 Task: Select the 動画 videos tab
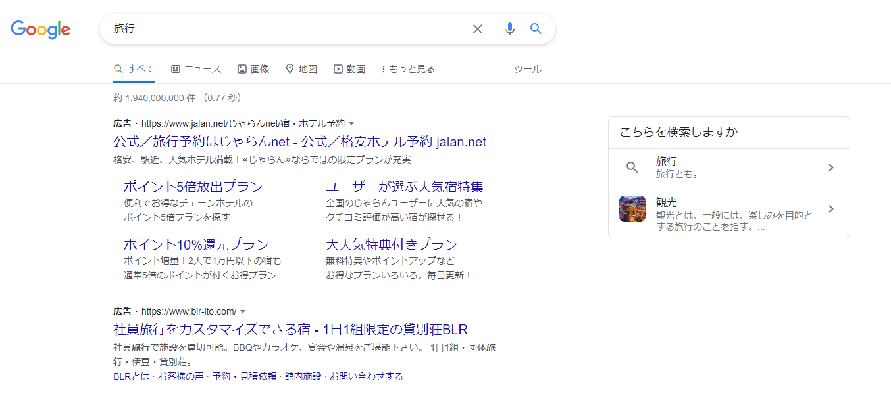pyautogui.click(x=349, y=69)
